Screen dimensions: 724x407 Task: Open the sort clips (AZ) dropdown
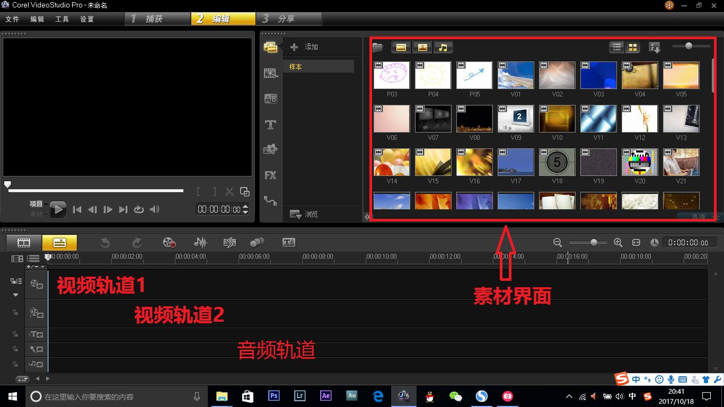point(655,47)
